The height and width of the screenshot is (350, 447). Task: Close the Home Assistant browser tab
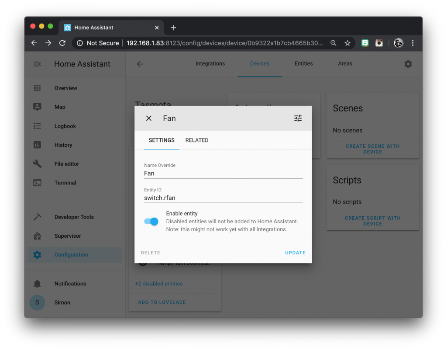157,28
